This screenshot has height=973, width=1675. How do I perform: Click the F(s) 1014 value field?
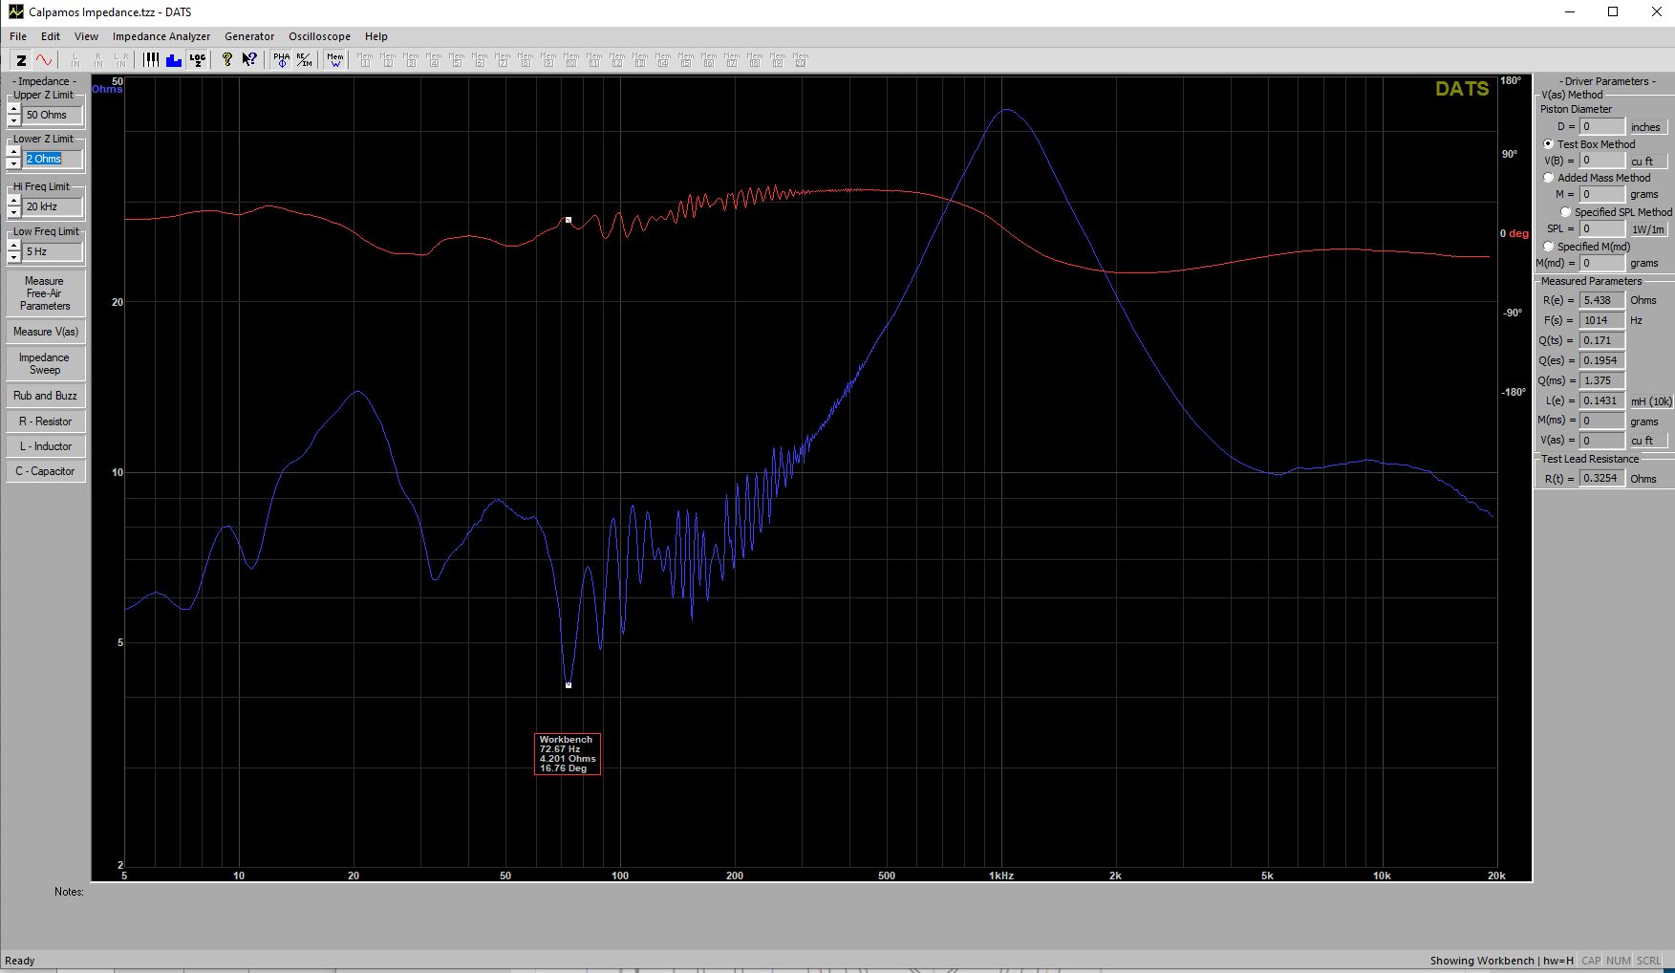tap(1601, 320)
